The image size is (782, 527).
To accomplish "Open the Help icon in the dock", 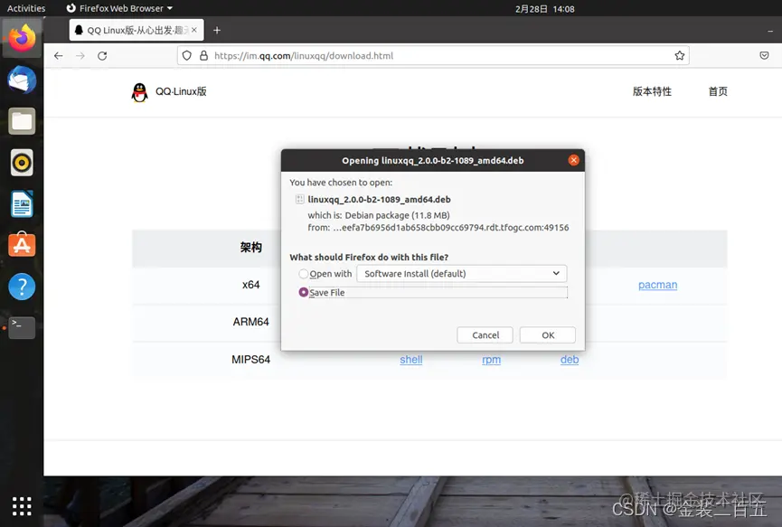I will (x=22, y=287).
